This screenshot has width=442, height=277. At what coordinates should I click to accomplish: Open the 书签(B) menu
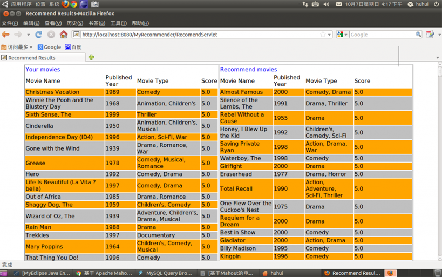pos(97,23)
